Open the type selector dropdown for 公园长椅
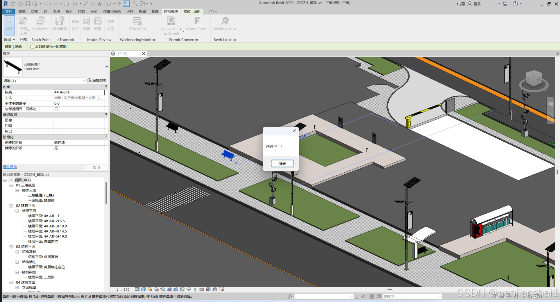Viewport: 560px width, 302px height. (107, 67)
